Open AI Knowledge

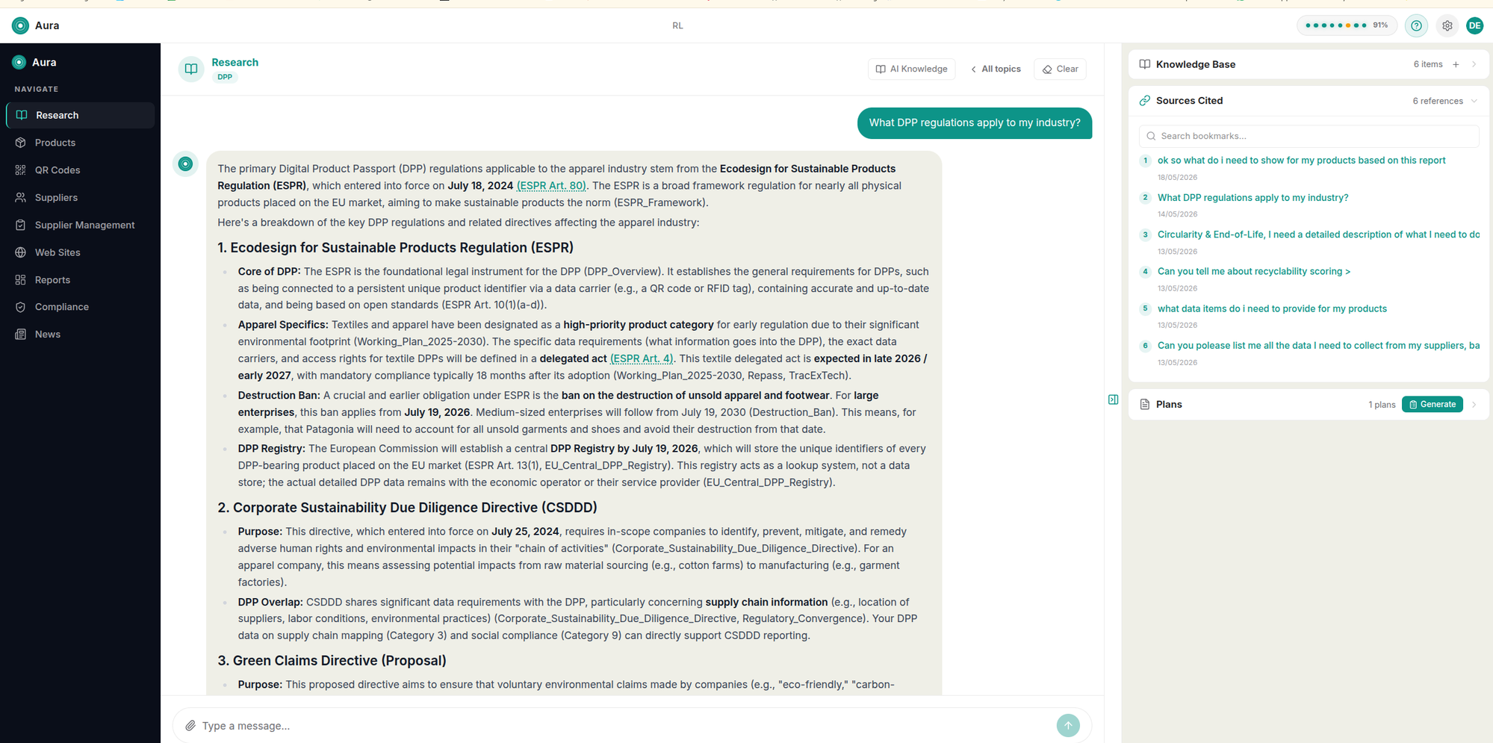point(911,69)
